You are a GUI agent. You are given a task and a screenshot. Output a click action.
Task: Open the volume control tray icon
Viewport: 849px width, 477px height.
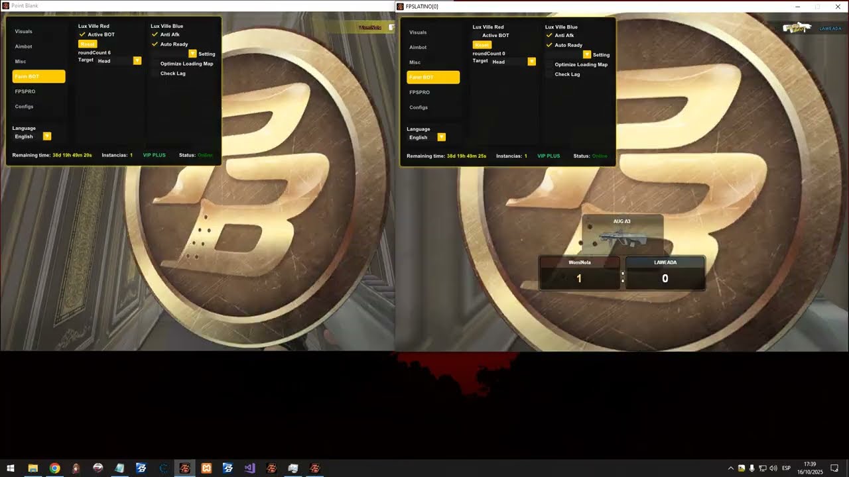coord(773,468)
